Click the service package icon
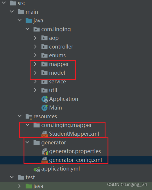 click(x=44, y=82)
